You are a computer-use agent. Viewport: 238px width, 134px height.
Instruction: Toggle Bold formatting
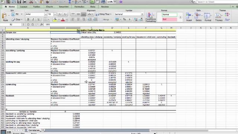tap(28, 19)
